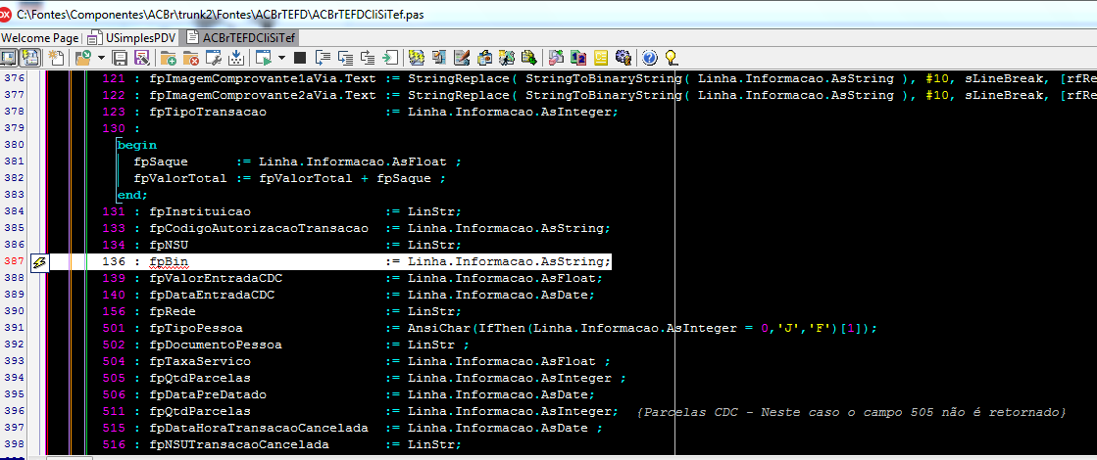Click 'fpDataHoraTransacaoCancelada' identifier
Viewport: 1097px width, 460px height.
tap(259, 428)
